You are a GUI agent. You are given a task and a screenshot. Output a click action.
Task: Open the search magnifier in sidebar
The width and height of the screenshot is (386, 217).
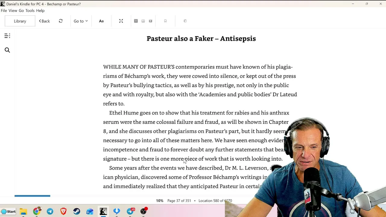[7, 50]
